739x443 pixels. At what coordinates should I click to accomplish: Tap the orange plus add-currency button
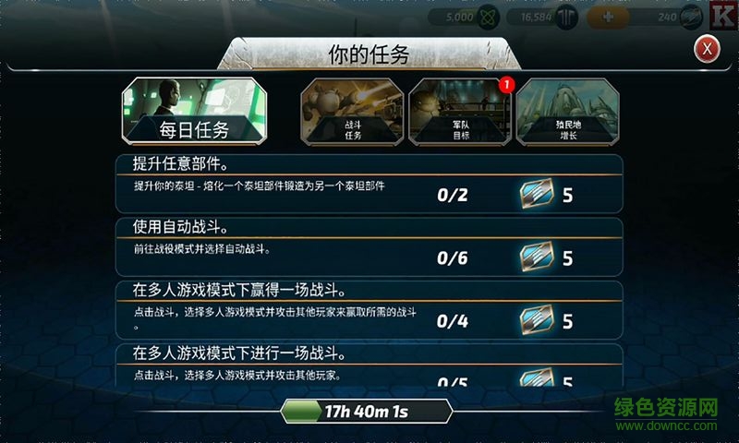(x=608, y=18)
